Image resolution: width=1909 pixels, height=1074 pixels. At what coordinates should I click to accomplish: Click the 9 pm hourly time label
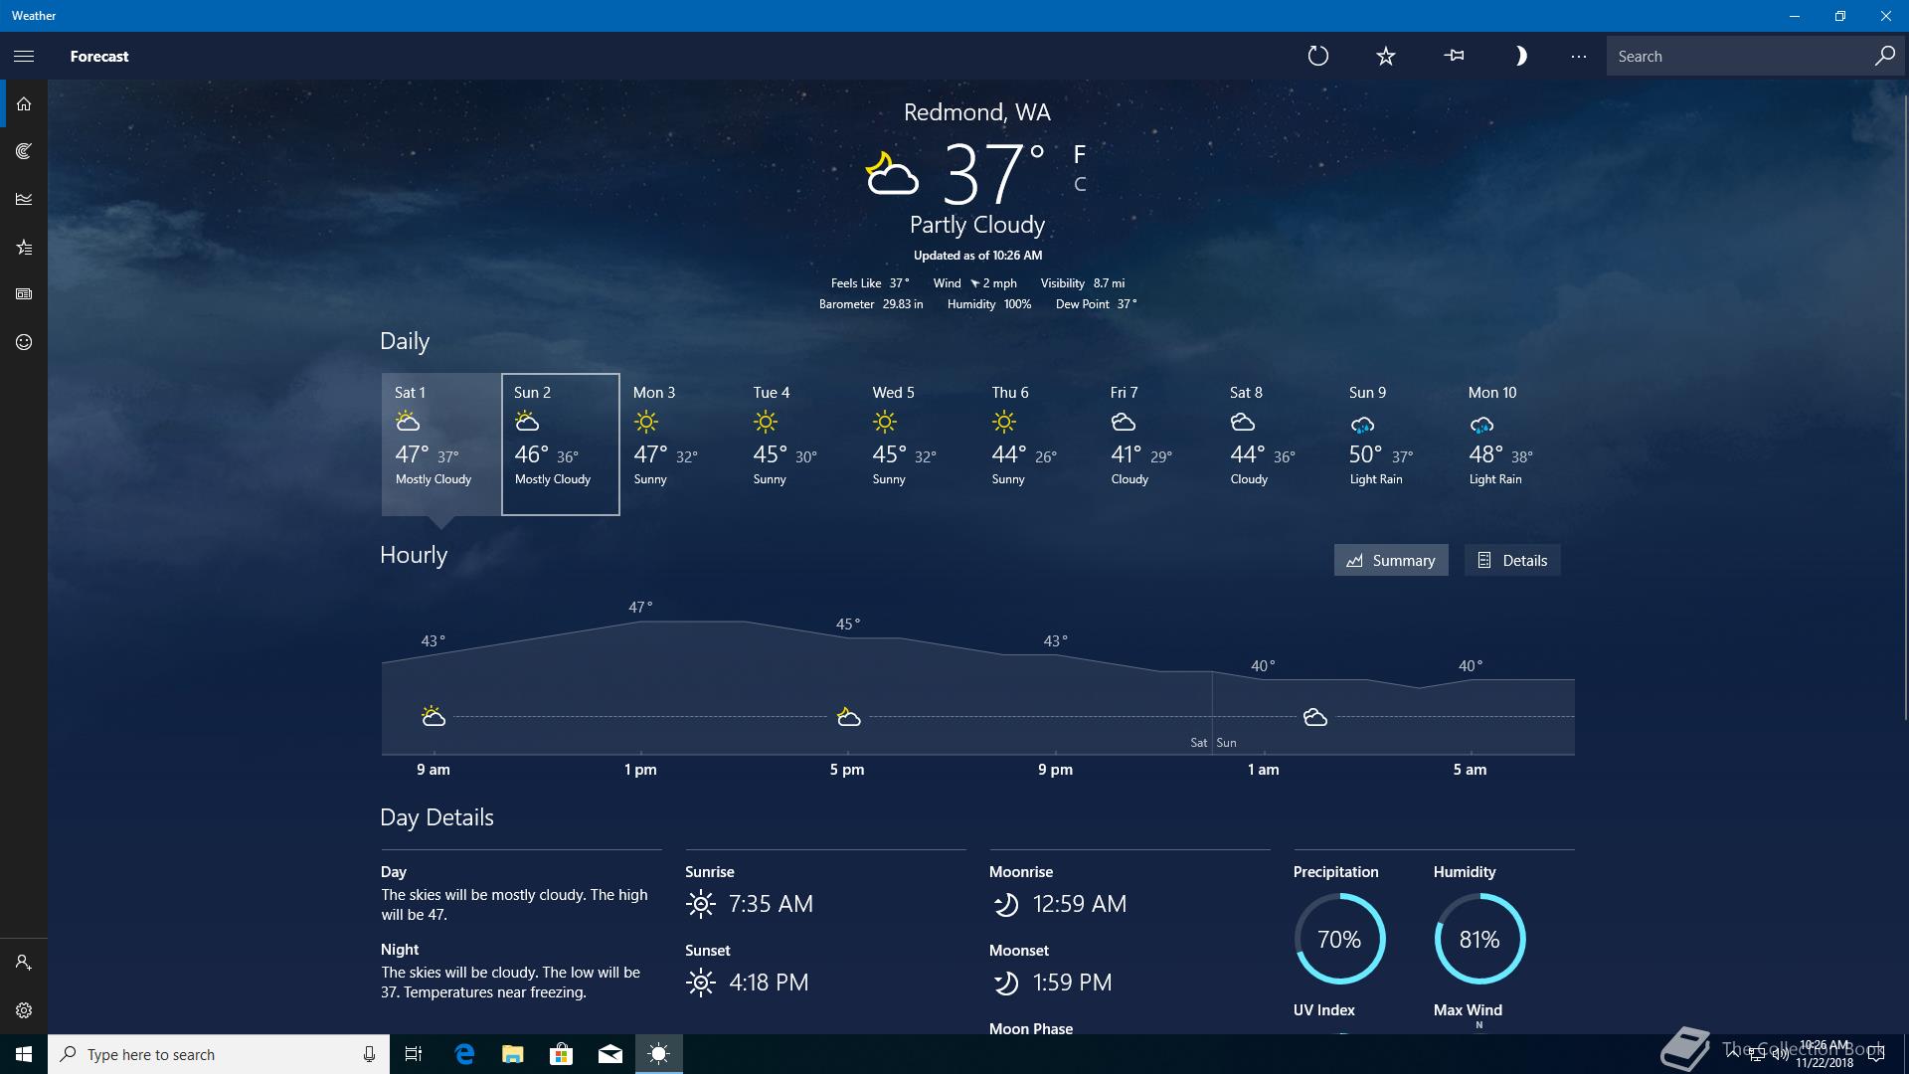(x=1055, y=770)
